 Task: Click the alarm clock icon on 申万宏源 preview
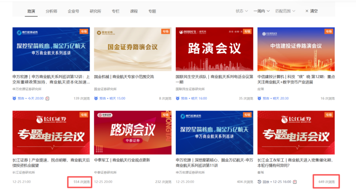click(15, 98)
